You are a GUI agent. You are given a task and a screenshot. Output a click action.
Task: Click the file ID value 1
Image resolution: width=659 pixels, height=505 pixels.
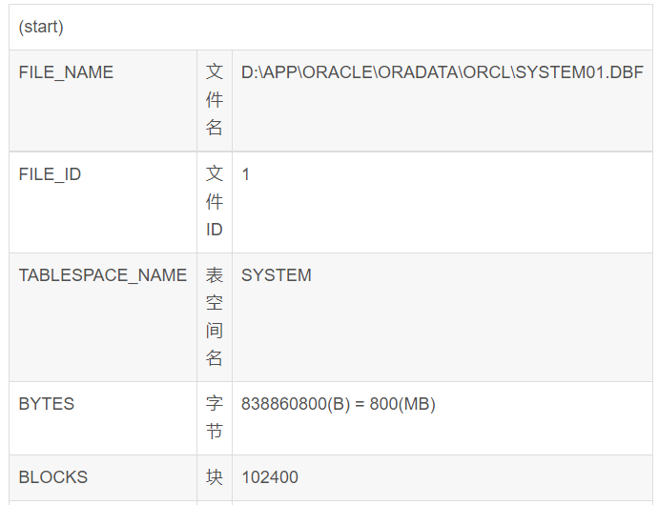point(246,174)
